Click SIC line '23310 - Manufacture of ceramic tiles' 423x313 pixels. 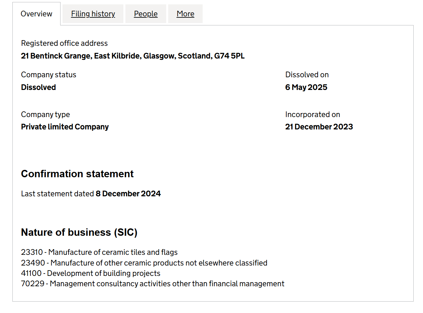(99, 252)
